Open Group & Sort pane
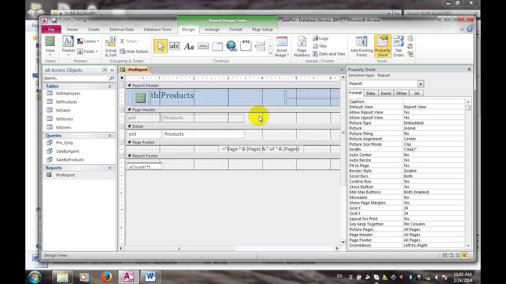 (111, 47)
